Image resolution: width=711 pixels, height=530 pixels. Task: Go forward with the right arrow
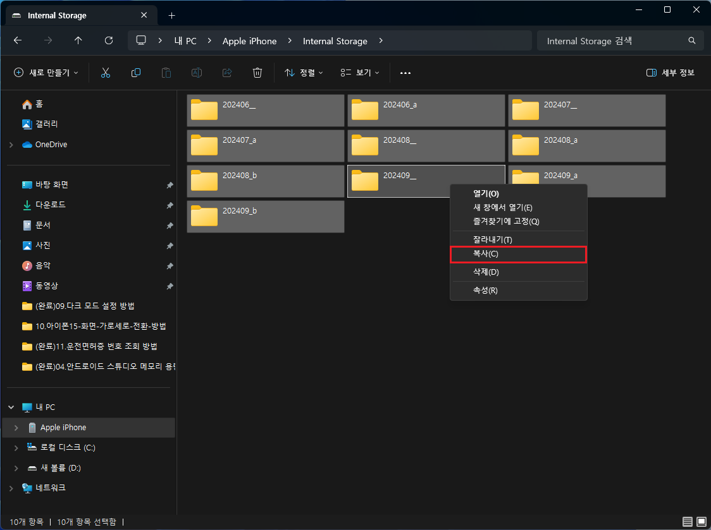[48, 41]
